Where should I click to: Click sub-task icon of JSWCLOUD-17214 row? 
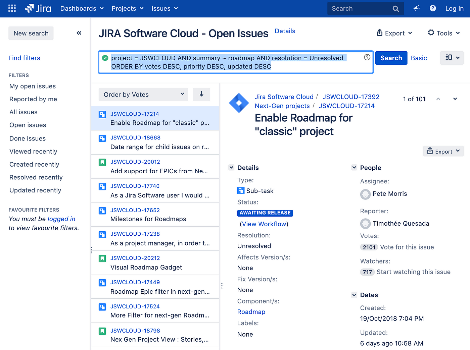102,115
